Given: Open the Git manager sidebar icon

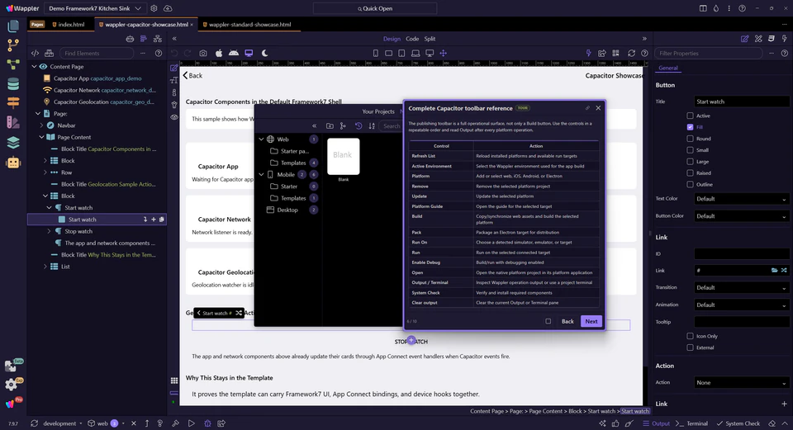Looking at the screenshot, I should [13, 45].
